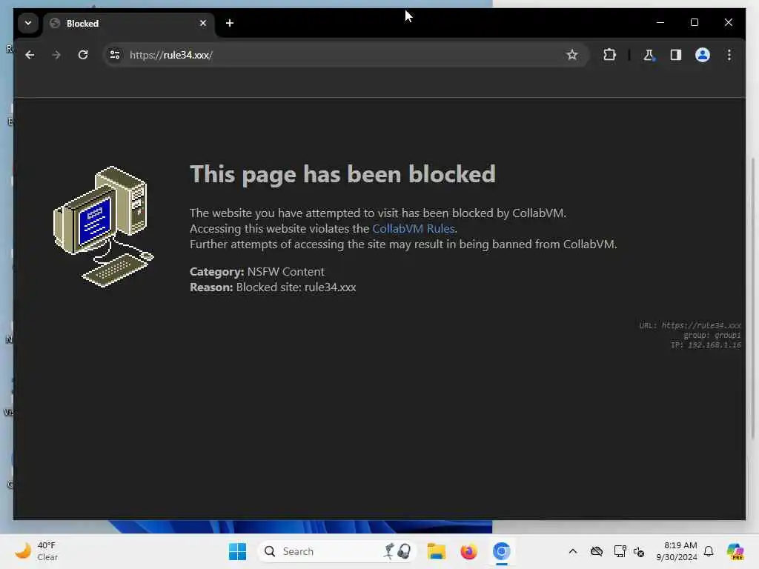The height and width of the screenshot is (569, 759).
Task: View site information icon in address bar
Action: point(115,55)
